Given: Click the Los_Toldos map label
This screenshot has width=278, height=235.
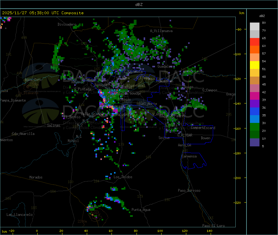Looking at the screenshot, I should (x=123, y=177).
